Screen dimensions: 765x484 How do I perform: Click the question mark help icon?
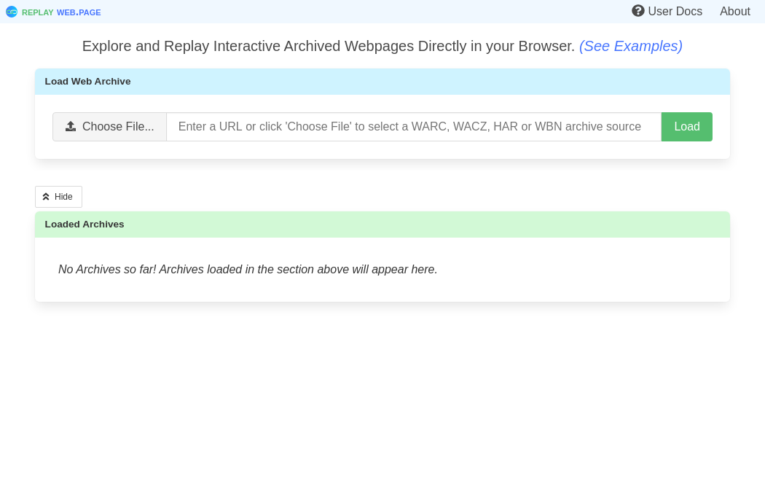click(x=638, y=11)
